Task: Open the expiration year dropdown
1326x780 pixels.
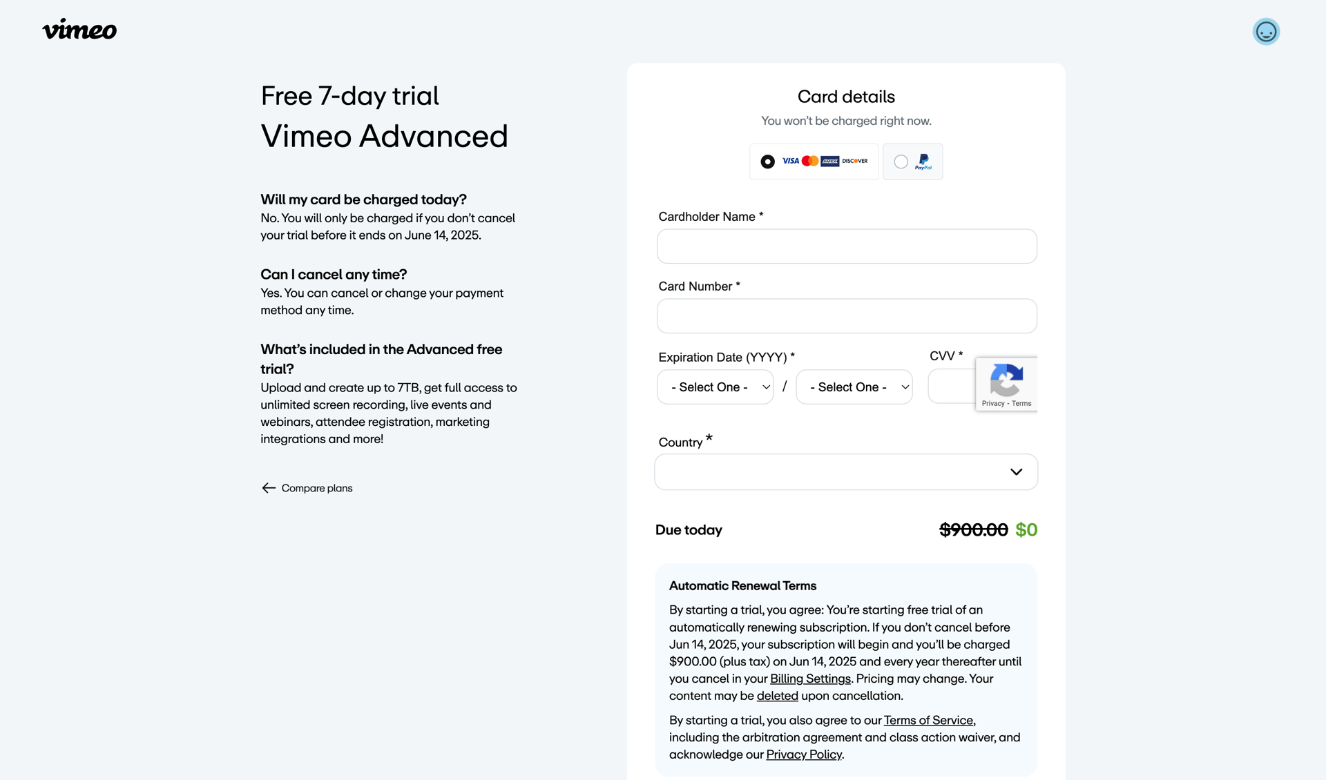Action: click(854, 387)
